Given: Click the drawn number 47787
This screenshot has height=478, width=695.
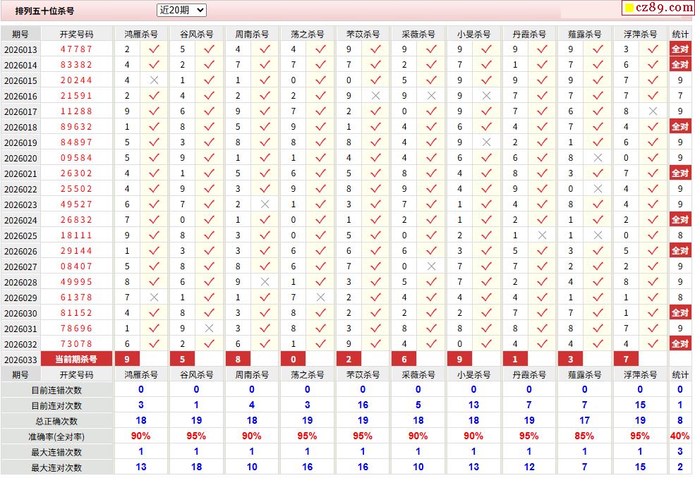Looking at the screenshot, I should coord(76,49).
